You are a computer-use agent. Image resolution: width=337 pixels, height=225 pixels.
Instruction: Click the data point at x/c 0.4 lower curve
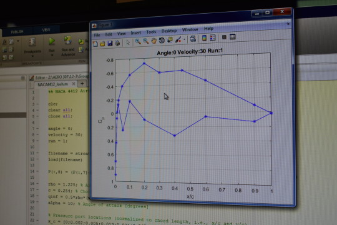click(175, 136)
